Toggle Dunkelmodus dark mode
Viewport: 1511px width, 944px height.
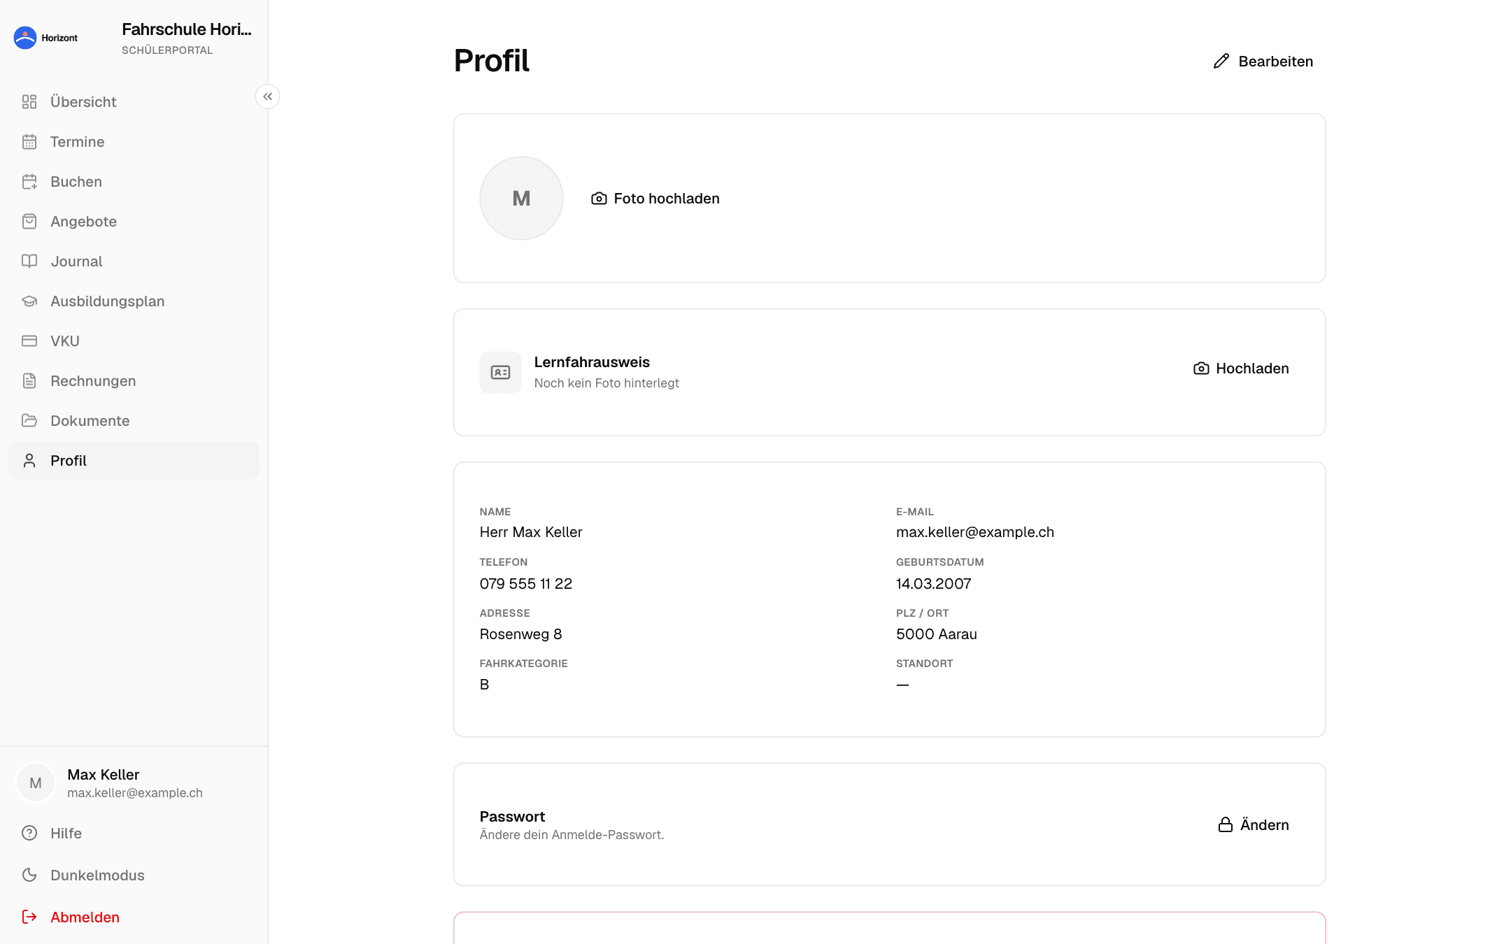coord(134,875)
